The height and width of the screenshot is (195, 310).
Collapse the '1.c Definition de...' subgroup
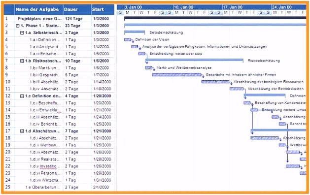(22, 96)
